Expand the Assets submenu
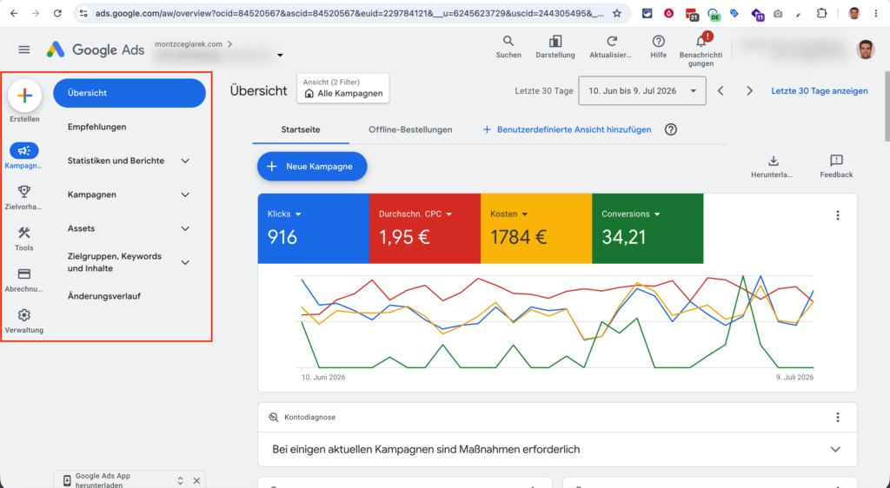Image resolution: width=890 pixels, height=488 pixels. click(185, 228)
